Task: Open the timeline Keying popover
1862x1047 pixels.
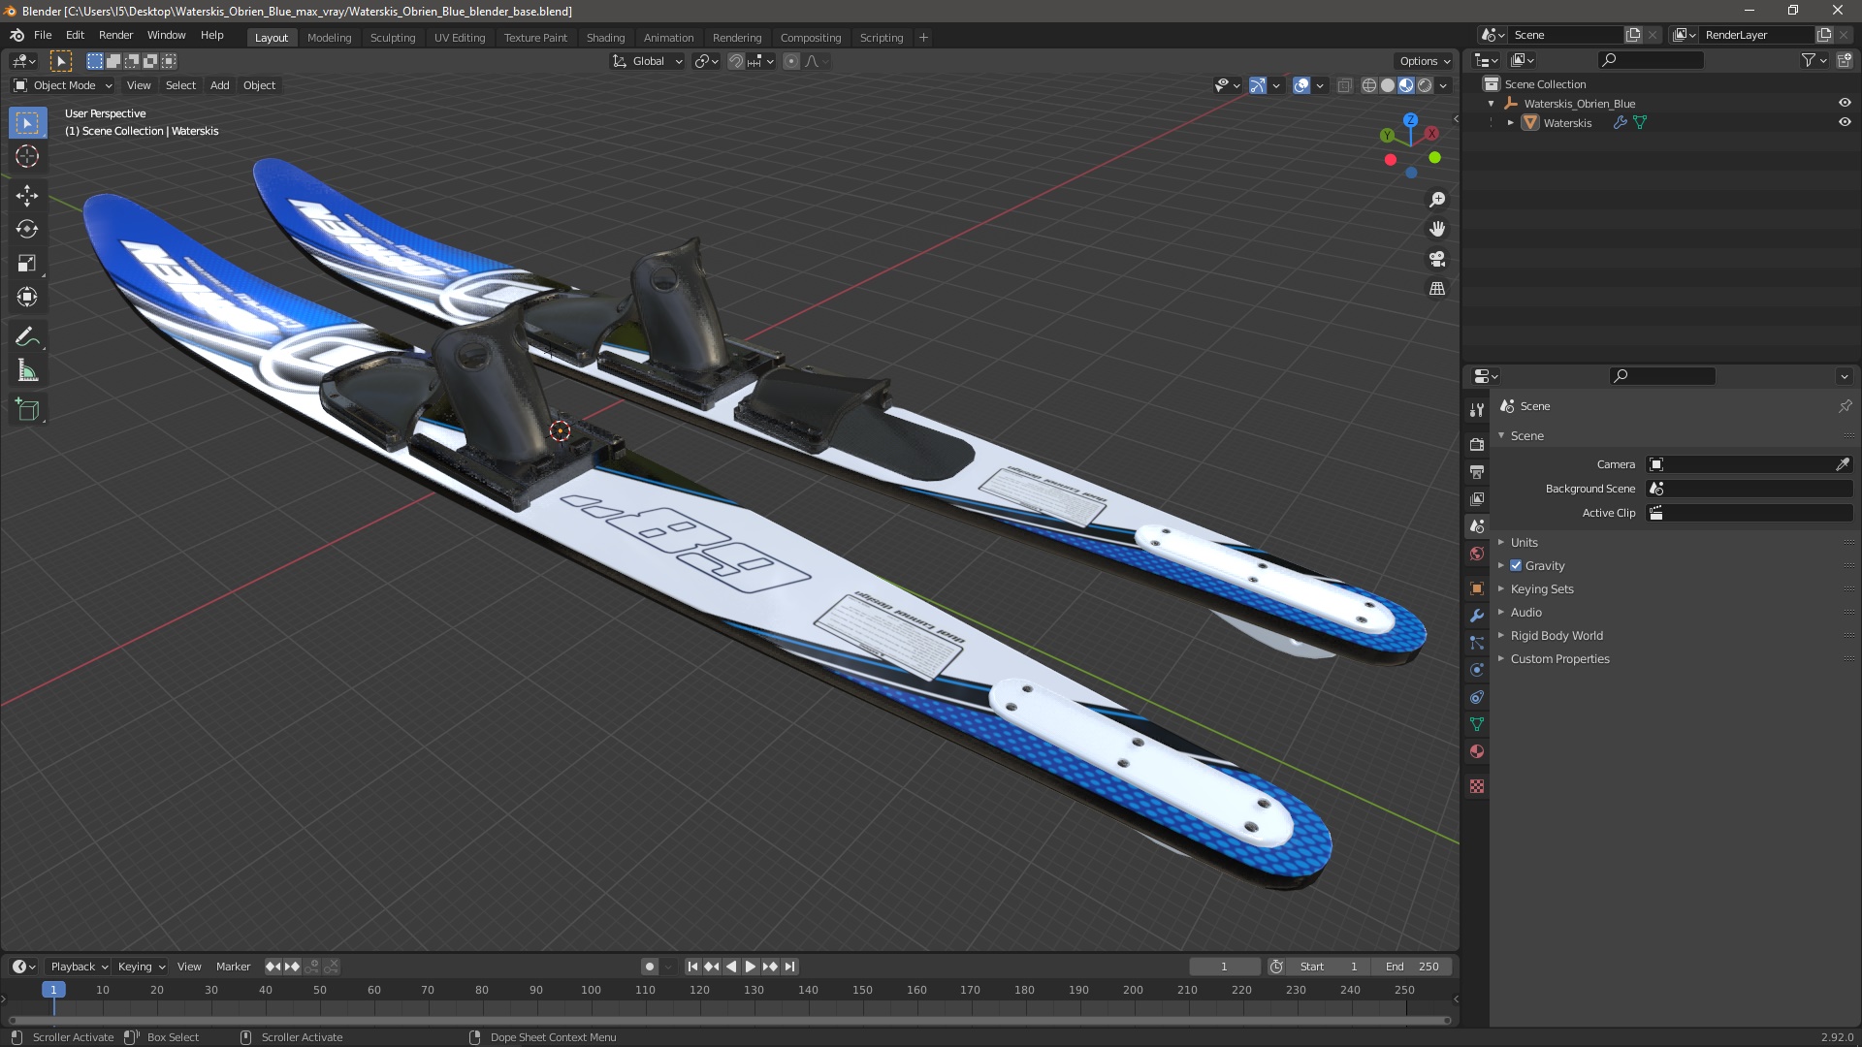Action: tap(142, 967)
